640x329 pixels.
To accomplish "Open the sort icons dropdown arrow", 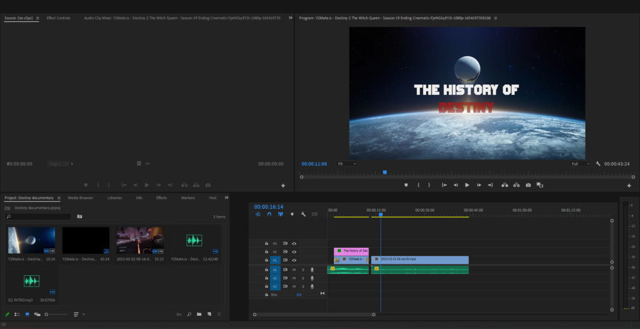I will [84, 314].
